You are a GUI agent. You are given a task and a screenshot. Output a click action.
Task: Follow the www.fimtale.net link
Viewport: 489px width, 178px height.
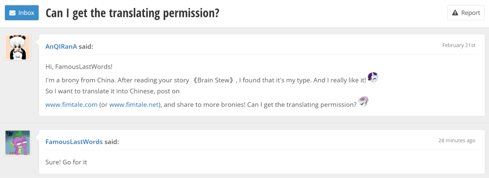click(x=134, y=105)
